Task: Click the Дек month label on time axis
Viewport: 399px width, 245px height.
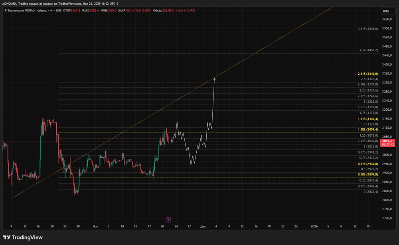Action: pos(203,226)
